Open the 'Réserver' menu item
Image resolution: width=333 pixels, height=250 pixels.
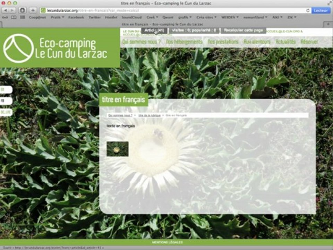point(309,42)
